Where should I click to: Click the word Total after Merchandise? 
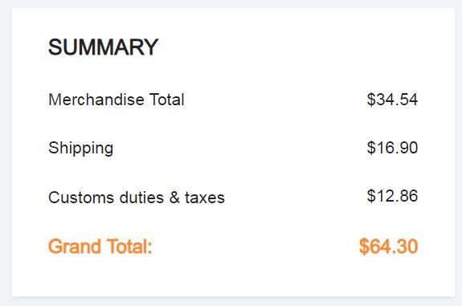tap(167, 100)
